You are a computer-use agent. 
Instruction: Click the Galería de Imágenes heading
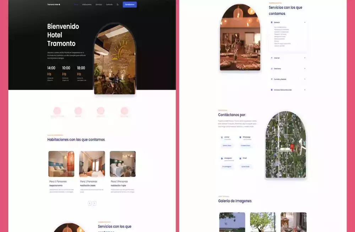235,201
